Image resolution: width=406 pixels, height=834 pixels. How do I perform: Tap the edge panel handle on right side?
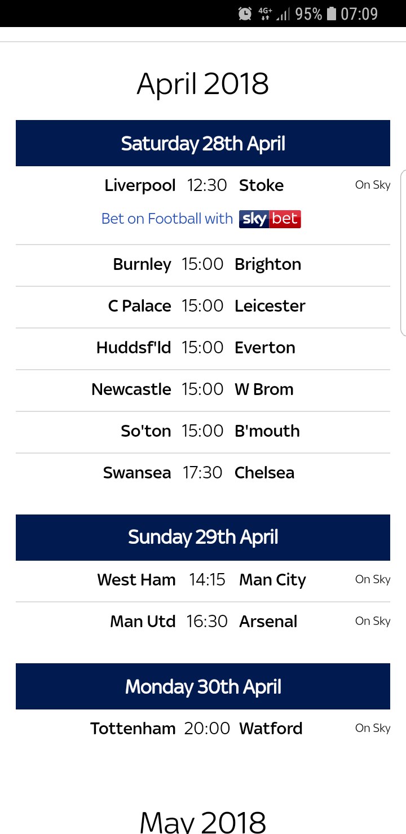click(403, 252)
